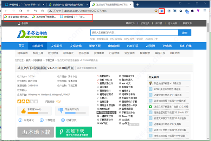This screenshot has height=141, width=211.
Task: Click the translate toolbar icon
Action: click(187, 11)
